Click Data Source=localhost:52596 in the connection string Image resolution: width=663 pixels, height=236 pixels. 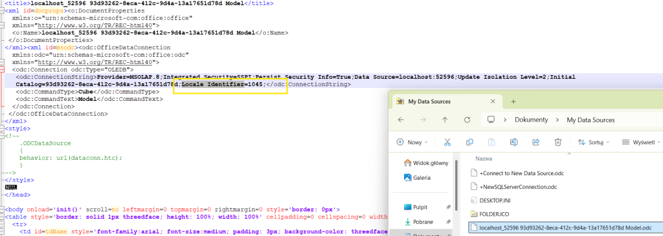[404, 77]
